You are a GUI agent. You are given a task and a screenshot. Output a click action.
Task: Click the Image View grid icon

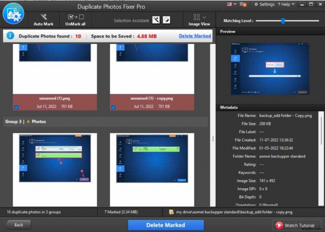197,17
